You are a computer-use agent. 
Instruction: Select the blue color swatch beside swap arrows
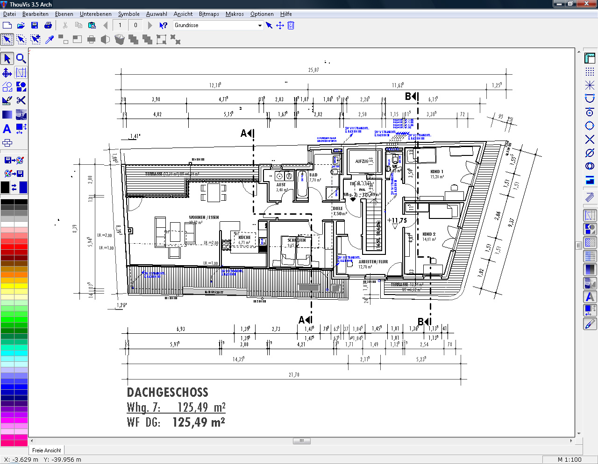tap(23, 187)
